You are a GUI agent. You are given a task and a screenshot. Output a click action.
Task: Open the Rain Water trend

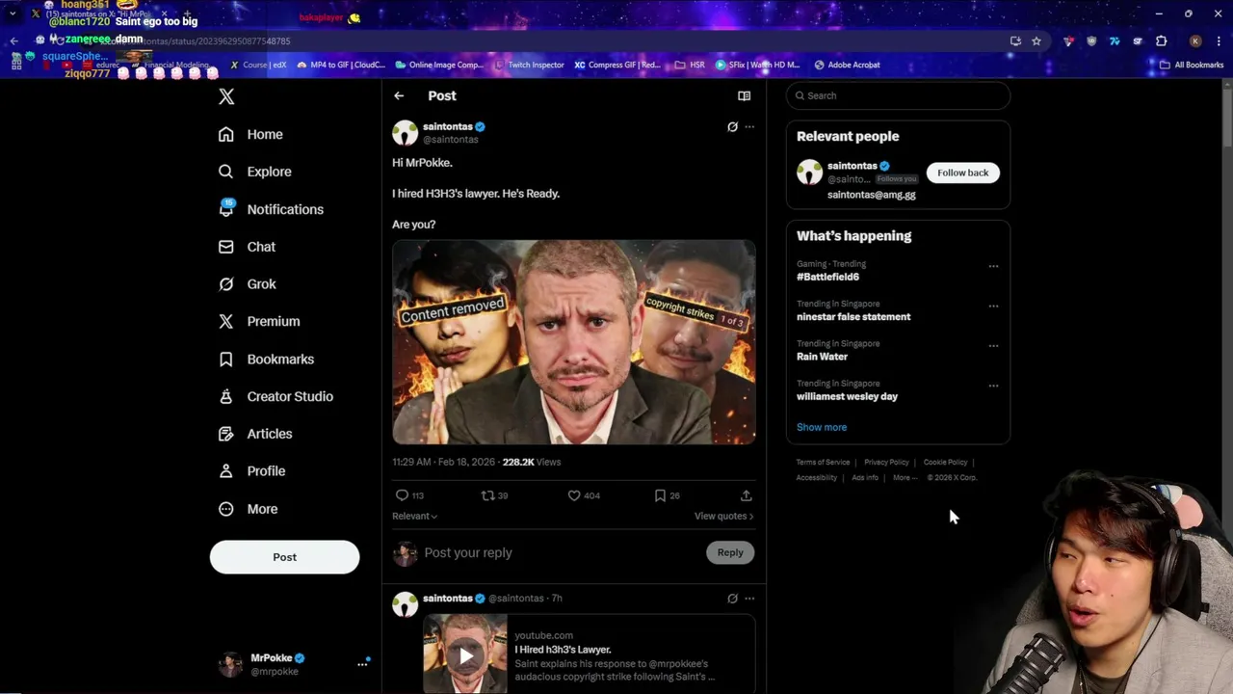[x=822, y=357]
